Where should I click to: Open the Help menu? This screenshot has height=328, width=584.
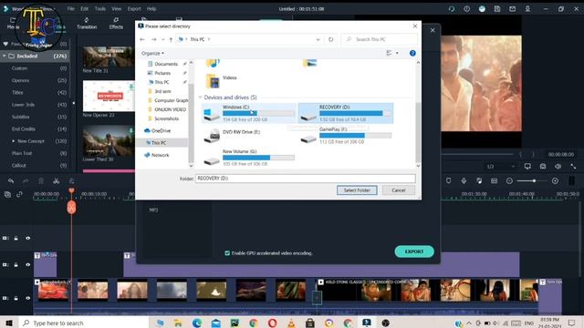[x=151, y=8]
